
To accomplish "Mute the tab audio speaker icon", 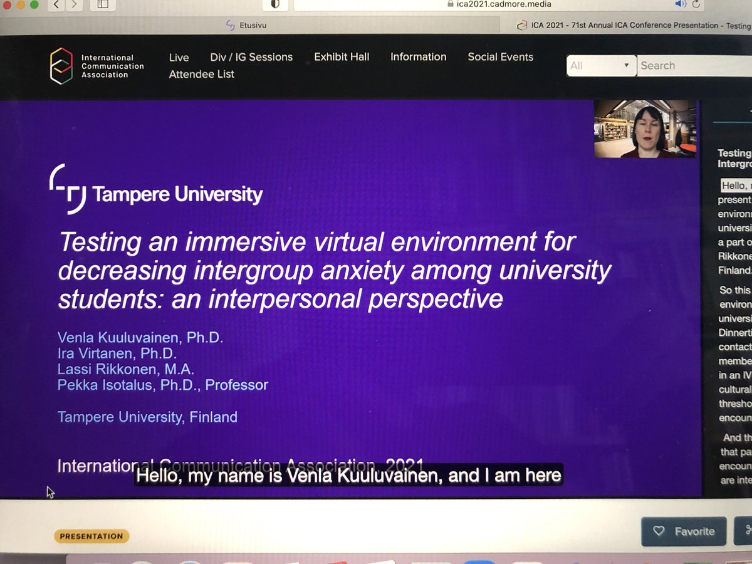I will pyautogui.click(x=680, y=4).
